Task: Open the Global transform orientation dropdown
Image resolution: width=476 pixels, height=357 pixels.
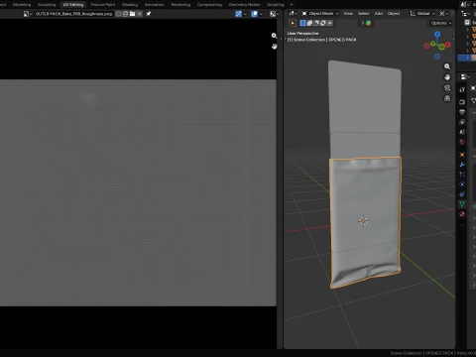Action: pos(422,14)
